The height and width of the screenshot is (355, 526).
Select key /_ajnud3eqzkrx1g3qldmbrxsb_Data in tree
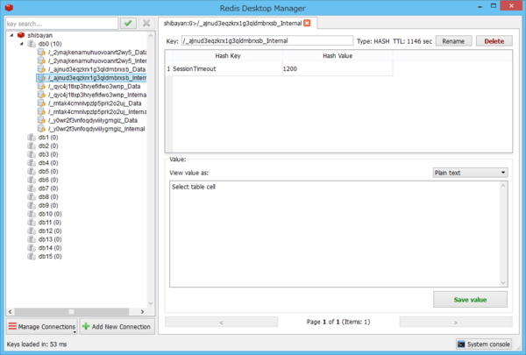[x=96, y=69]
